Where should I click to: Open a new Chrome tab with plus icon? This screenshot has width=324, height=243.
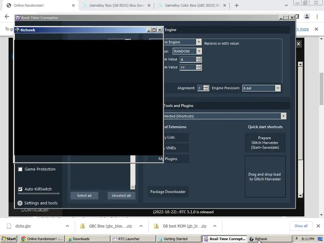pyautogui.click(x=237, y=5)
